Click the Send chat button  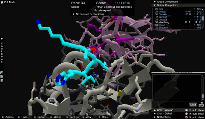click(193, 105)
